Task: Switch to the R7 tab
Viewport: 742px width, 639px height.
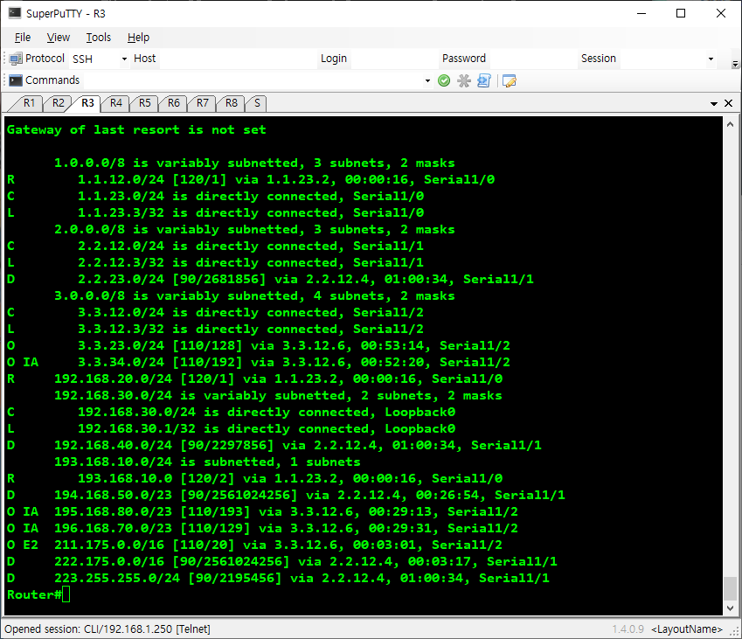Action: (x=202, y=103)
